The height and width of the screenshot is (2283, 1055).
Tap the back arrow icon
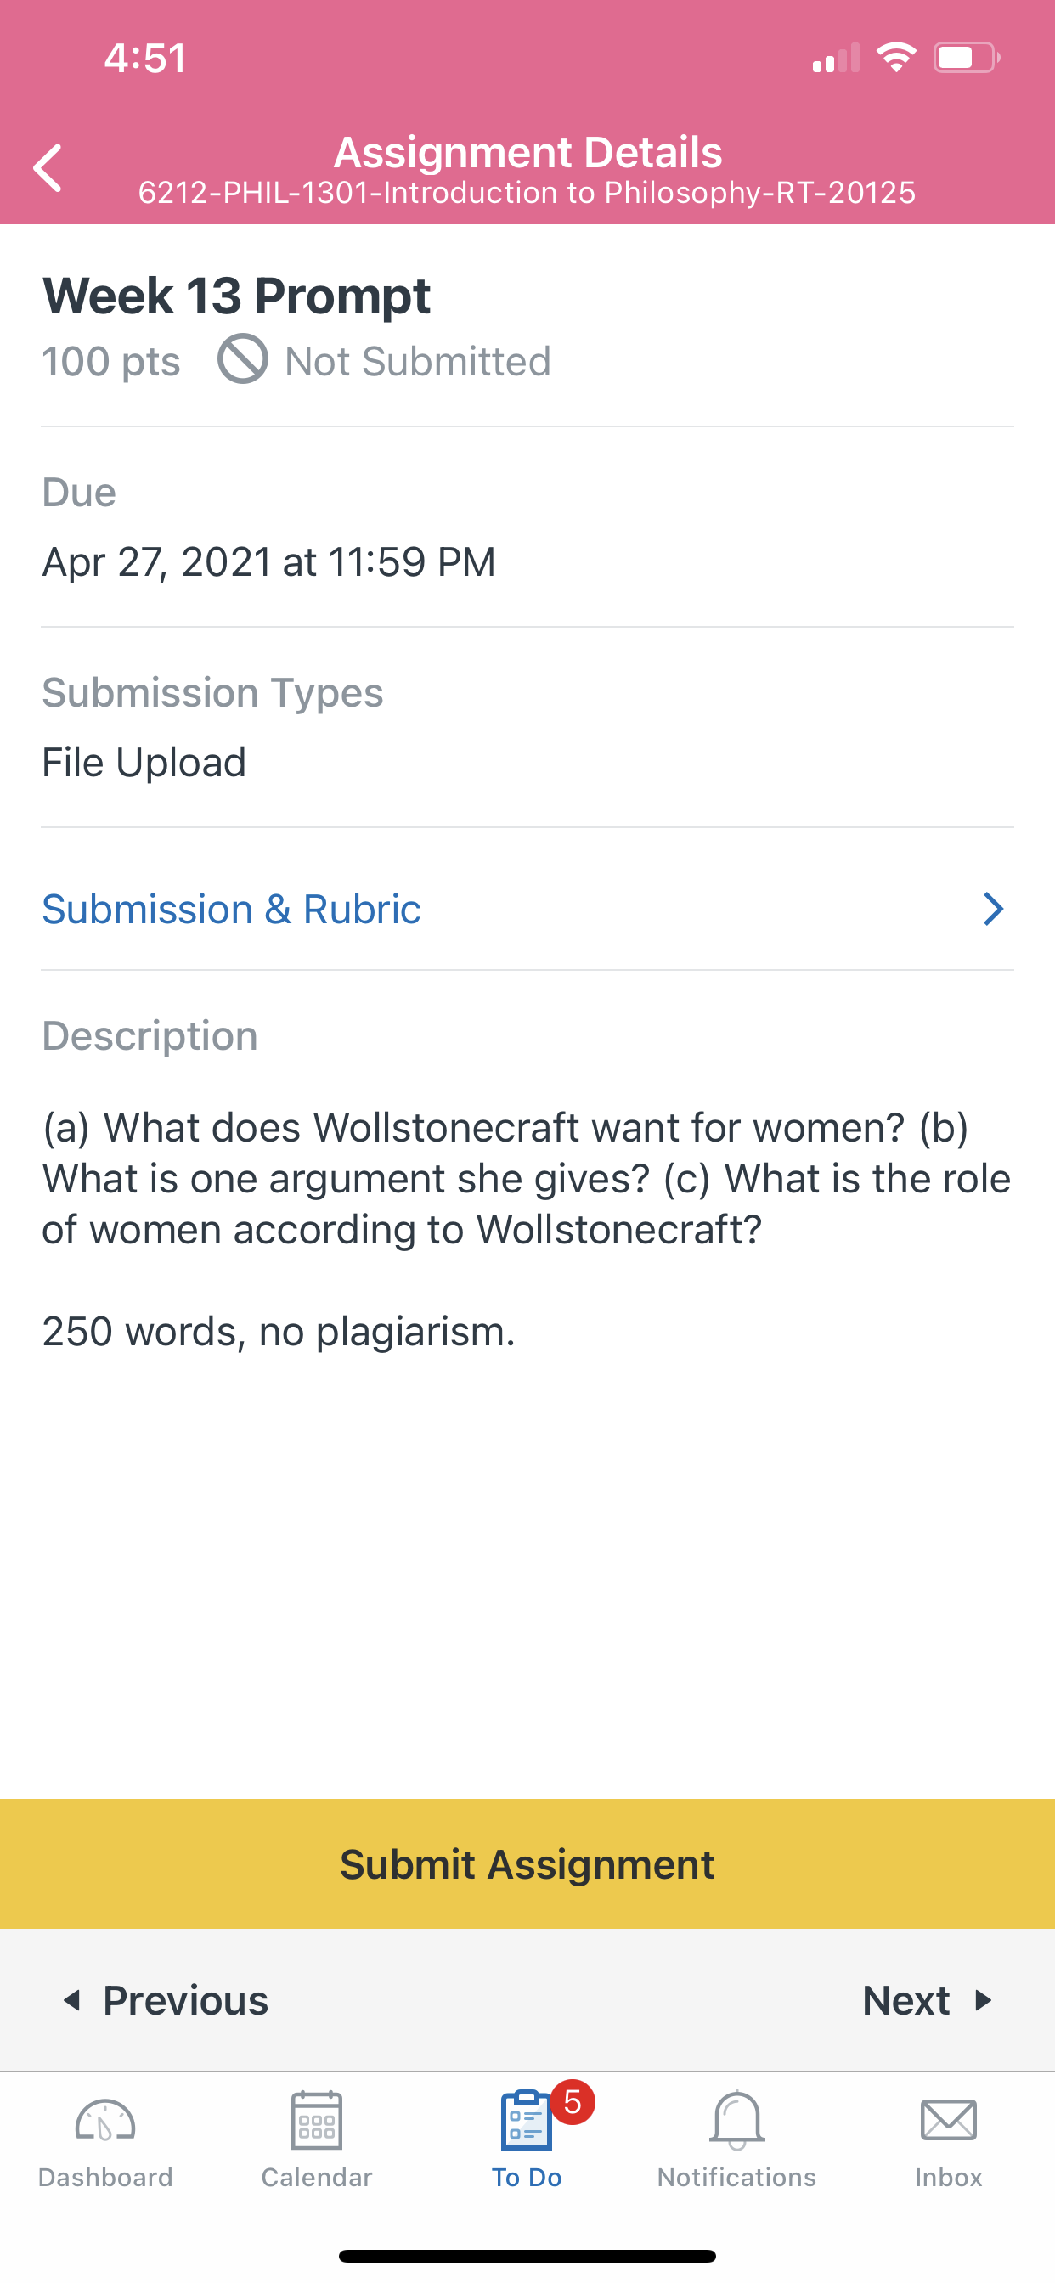click(48, 168)
